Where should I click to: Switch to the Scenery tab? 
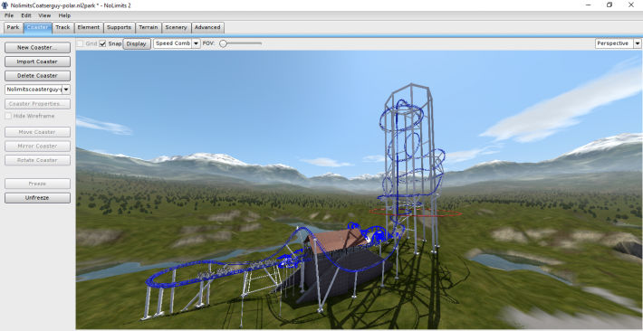coord(176,27)
